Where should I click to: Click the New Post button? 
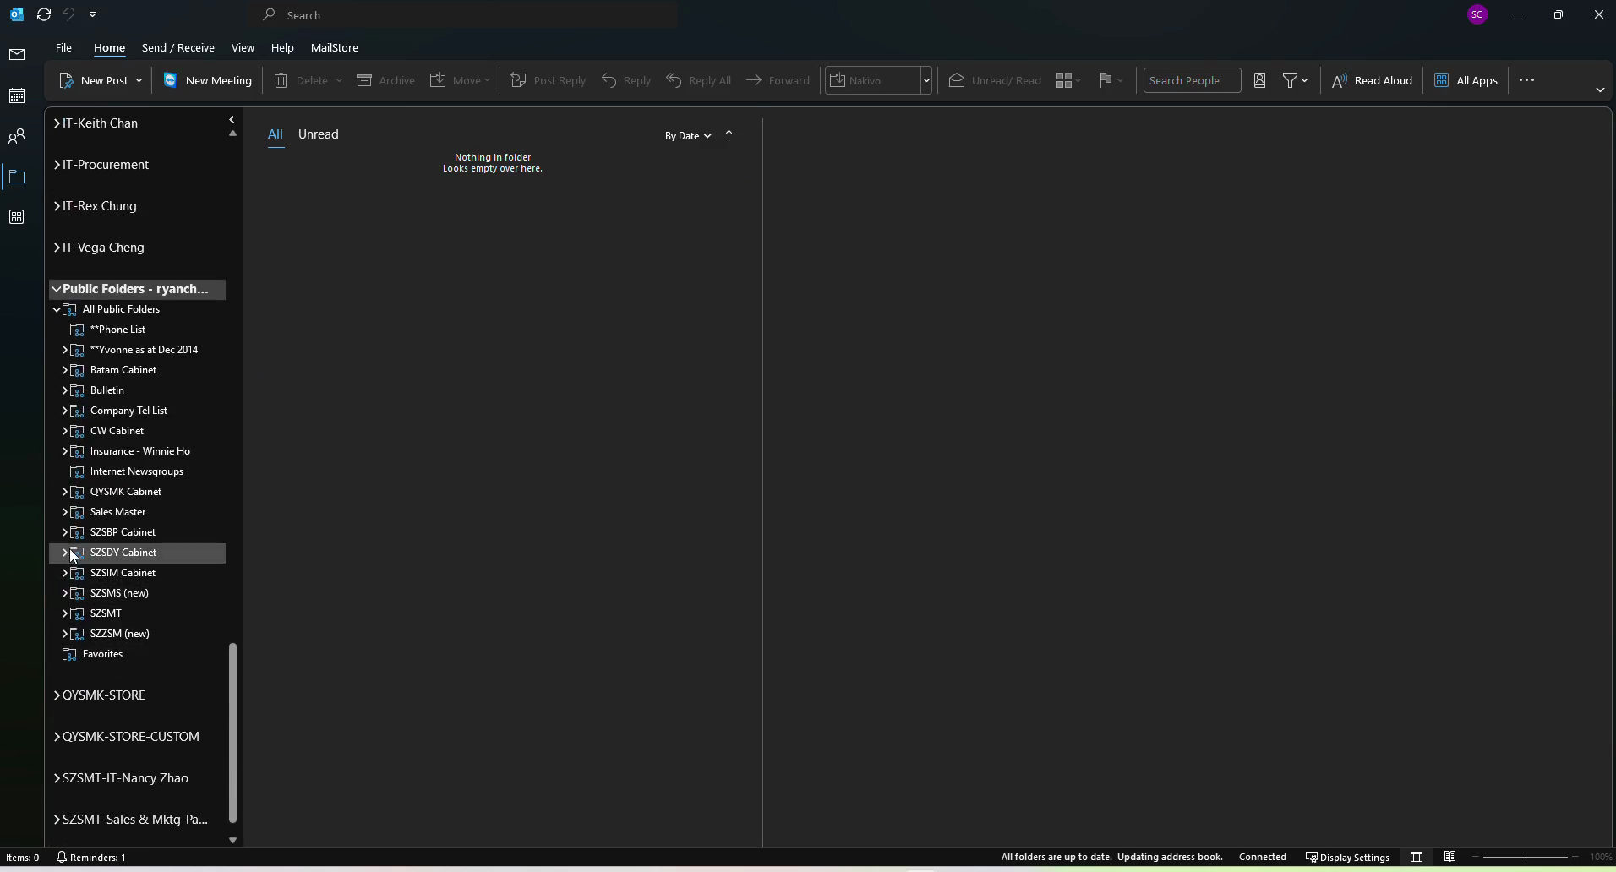pyautogui.click(x=94, y=80)
